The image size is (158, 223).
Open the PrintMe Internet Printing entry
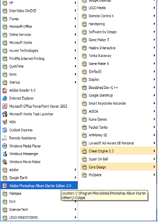point(39,58)
